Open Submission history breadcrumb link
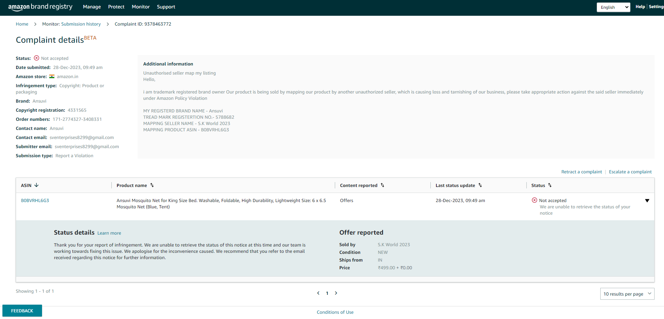 (x=81, y=24)
